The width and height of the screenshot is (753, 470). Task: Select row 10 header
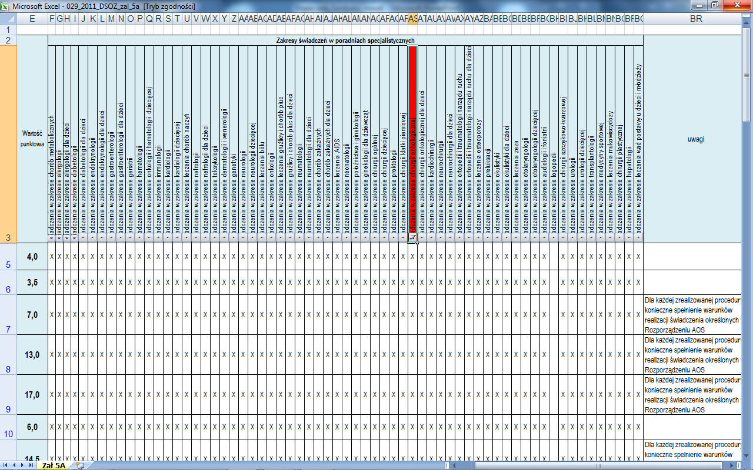[x=8, y=427]
